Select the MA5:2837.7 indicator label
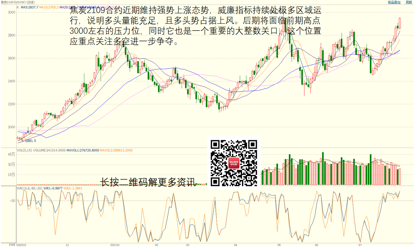 point(29,7)
